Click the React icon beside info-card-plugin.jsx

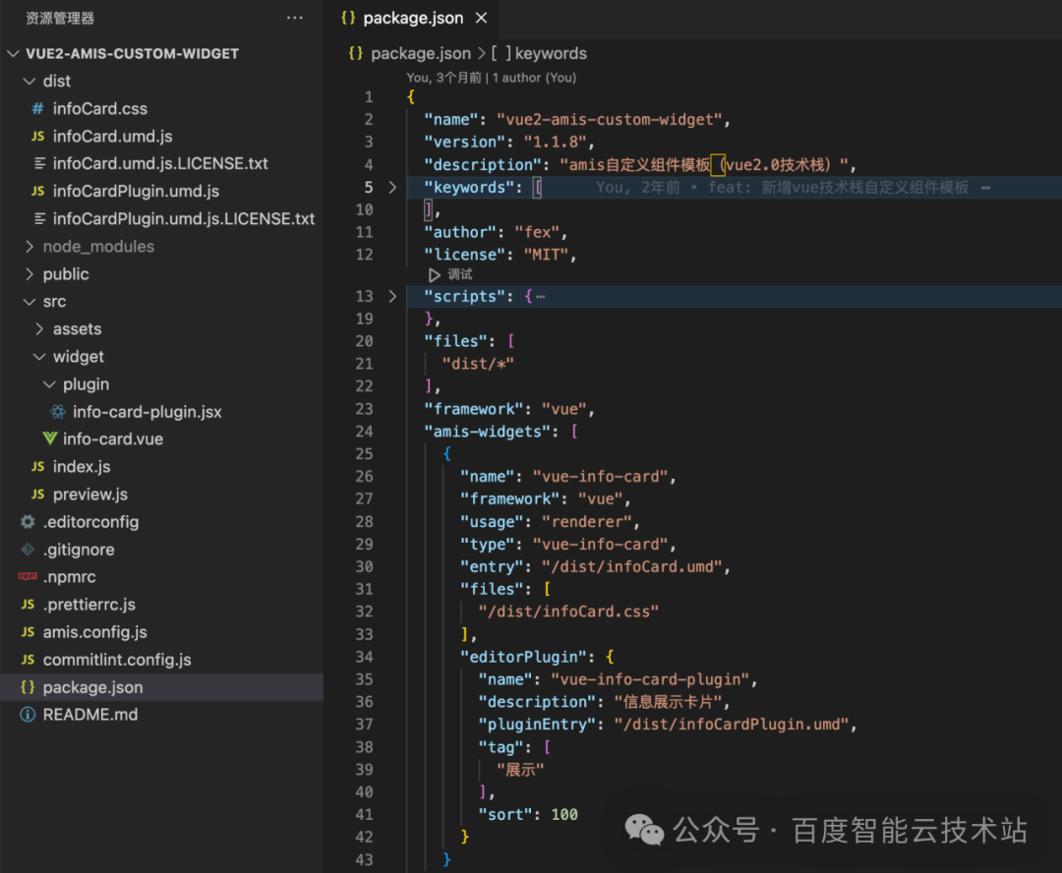click(x=58, y=411)
